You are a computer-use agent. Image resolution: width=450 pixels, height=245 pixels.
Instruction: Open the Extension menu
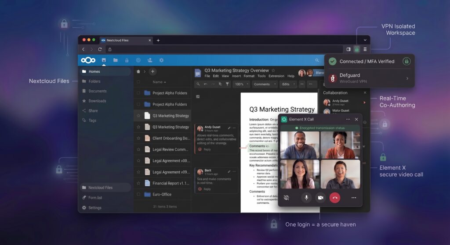click(276, 76)
